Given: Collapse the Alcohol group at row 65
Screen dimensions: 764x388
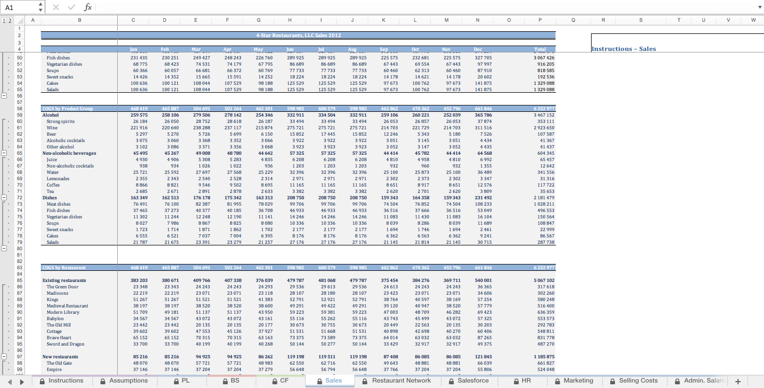Looking at the screenshot, I should (x=4, y=153).
